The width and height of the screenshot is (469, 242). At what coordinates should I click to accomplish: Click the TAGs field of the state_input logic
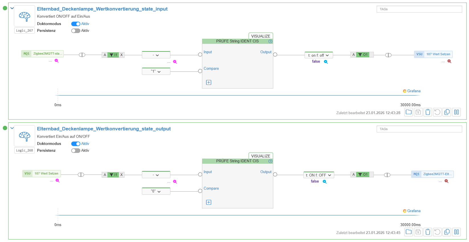(x=419, y=9)
